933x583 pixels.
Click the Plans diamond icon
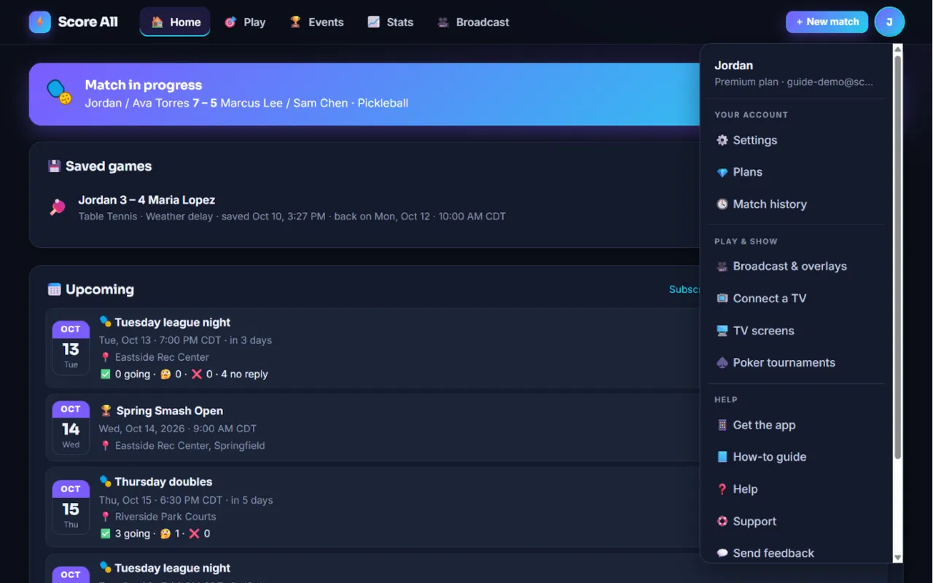click(x=722, y=172)
